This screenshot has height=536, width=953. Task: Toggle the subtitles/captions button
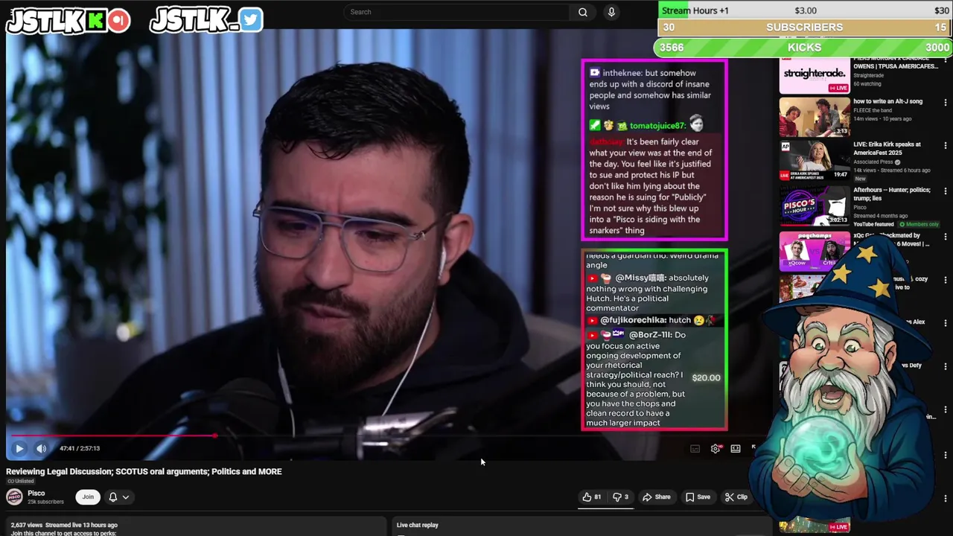point(695,448)
